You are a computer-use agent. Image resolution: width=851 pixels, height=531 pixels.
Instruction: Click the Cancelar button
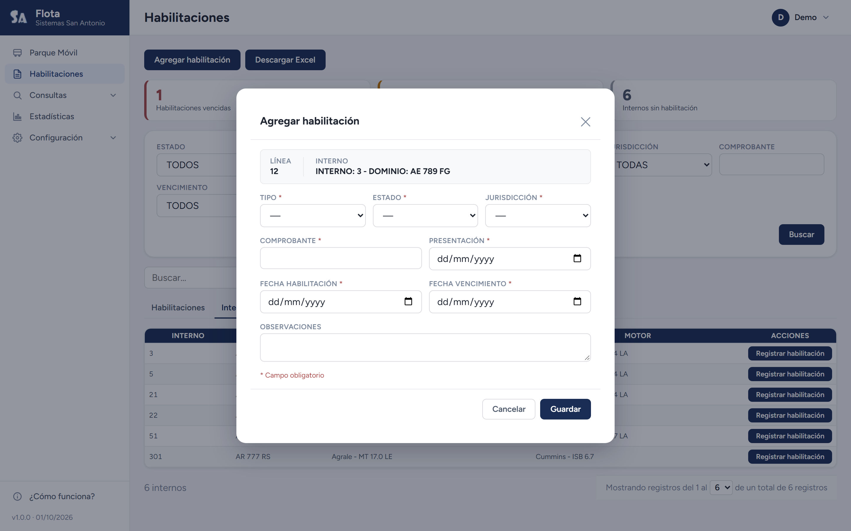[x=509, y=409]
